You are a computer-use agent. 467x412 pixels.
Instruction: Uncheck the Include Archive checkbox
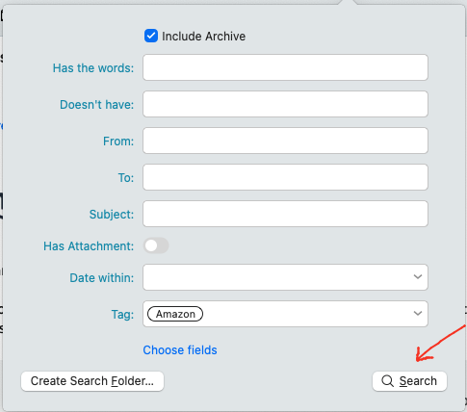151,36
